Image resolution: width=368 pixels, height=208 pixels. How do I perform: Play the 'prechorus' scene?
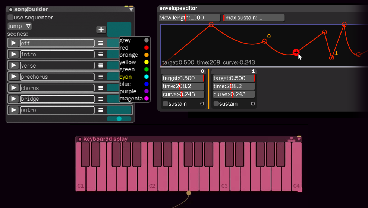click(14, 77)
